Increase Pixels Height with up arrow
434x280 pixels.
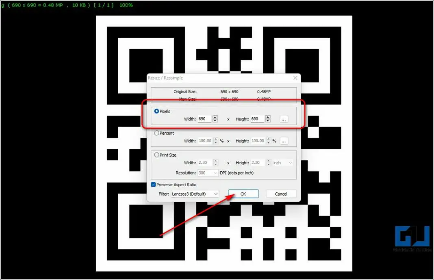267,117
